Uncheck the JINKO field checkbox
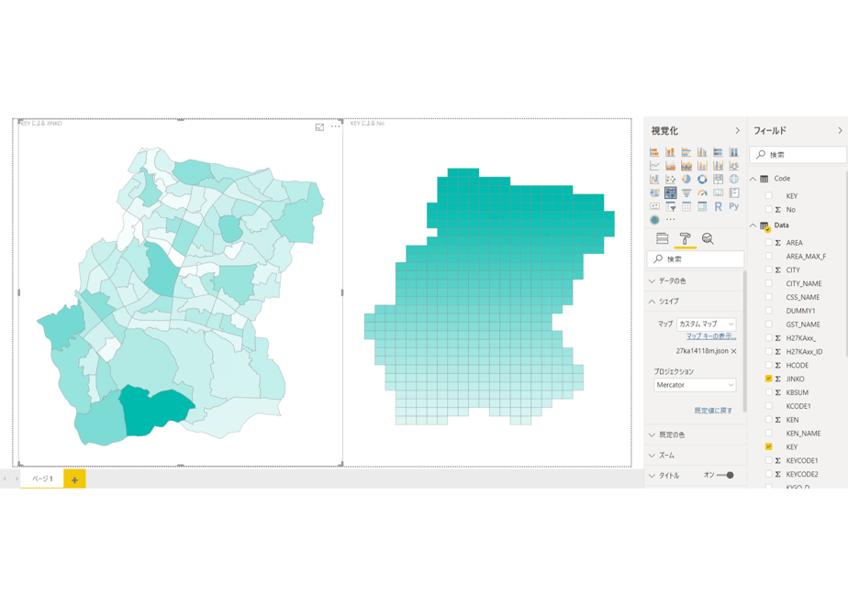 768,379
